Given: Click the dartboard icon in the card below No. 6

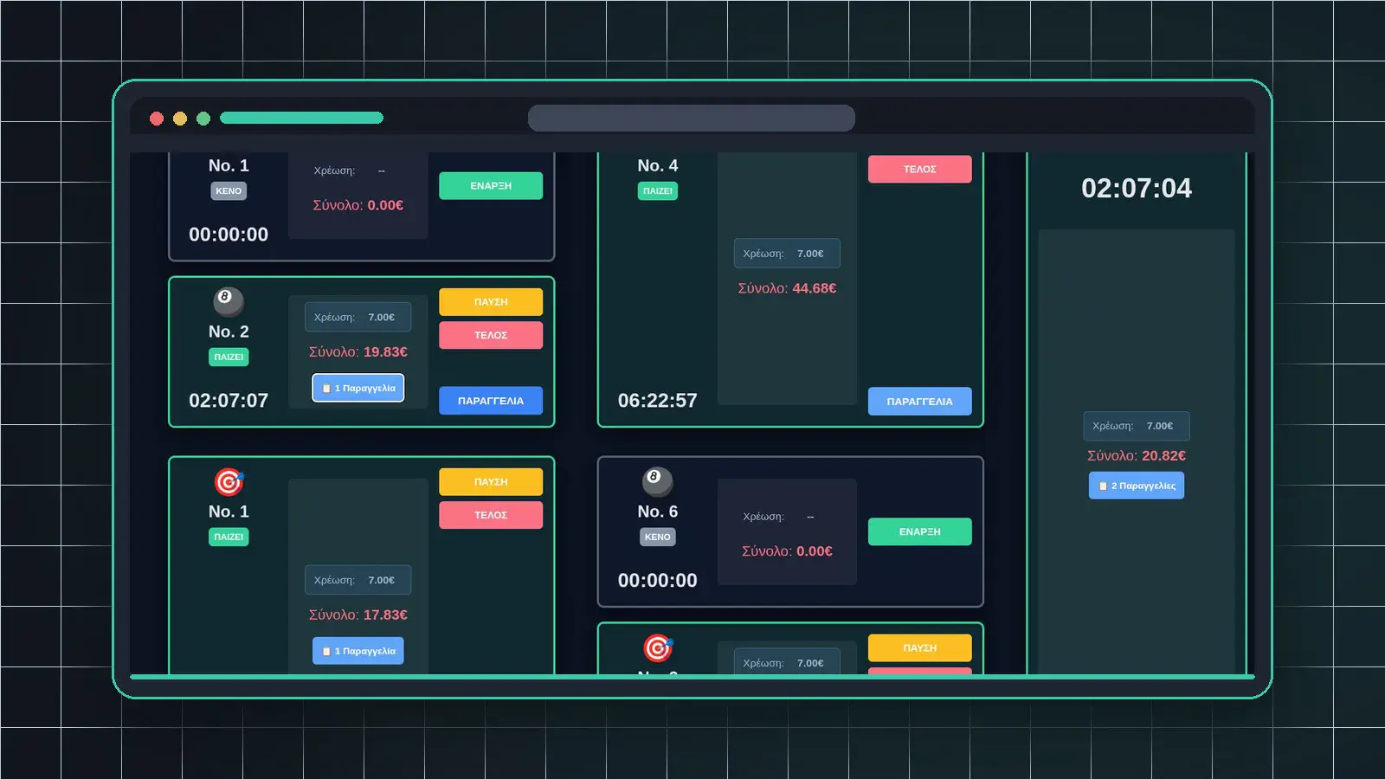Looking at the screenshot, I should tap(657, 647).
